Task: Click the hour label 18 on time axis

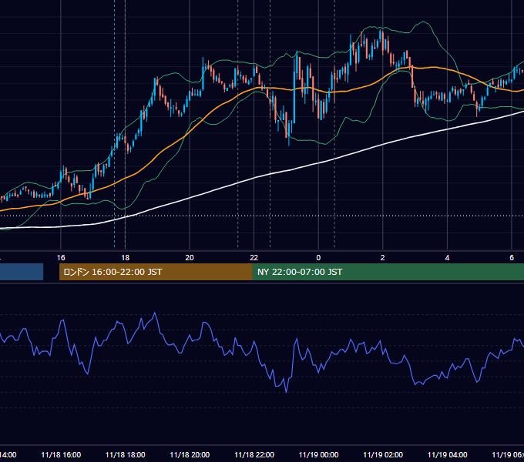Action: pos(125,258)
